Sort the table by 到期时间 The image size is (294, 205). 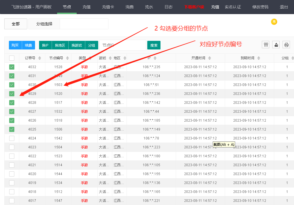coord(258,58)
